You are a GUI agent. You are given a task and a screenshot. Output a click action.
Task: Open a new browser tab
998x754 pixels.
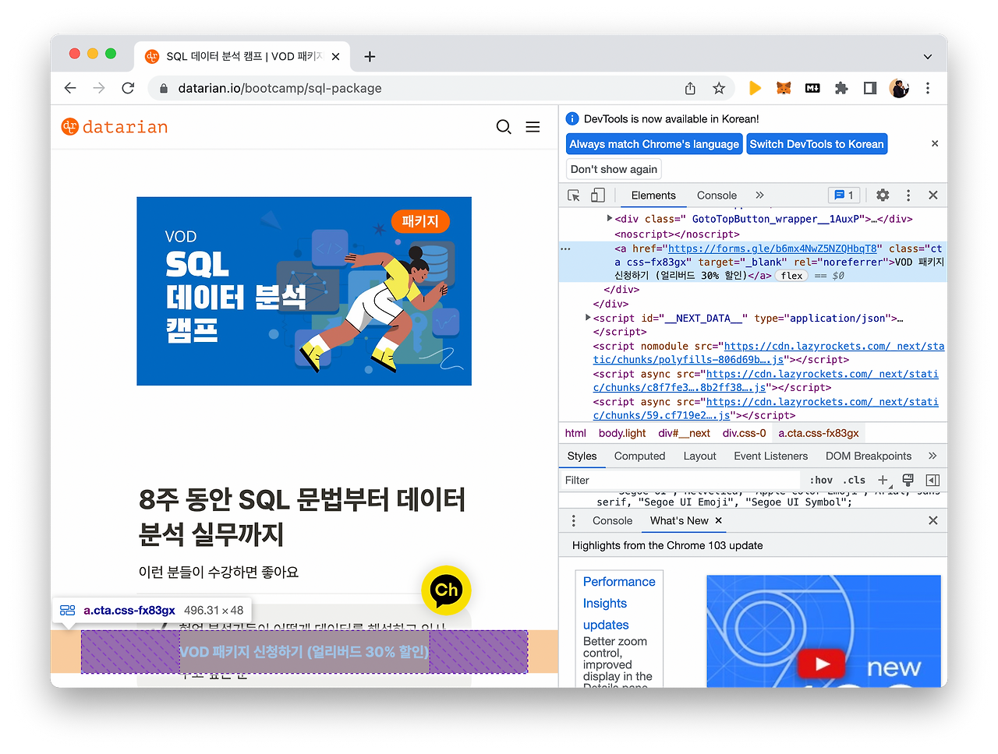pyautogui.click(x=370, y=56)
